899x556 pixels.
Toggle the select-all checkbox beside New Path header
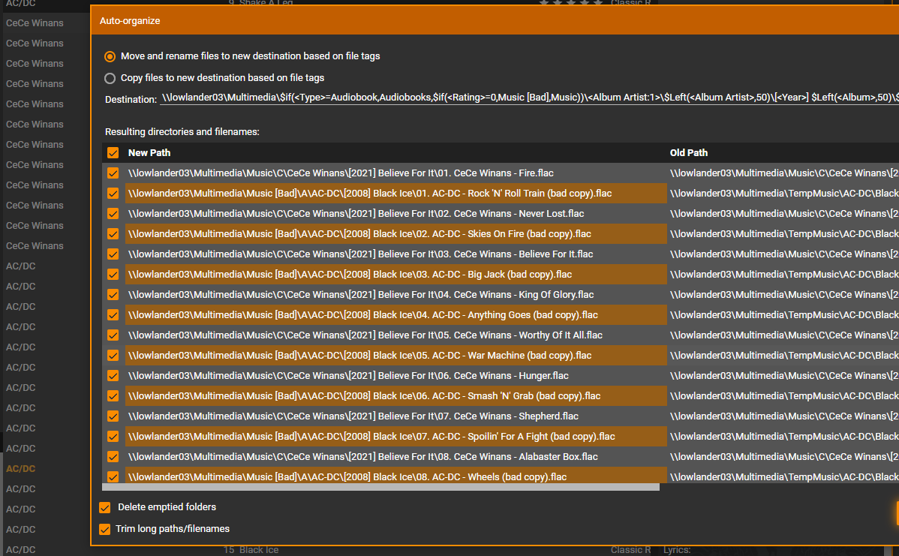(113, 153)
